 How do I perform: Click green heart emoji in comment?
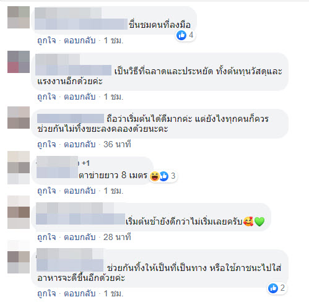(x=259, y=221)
